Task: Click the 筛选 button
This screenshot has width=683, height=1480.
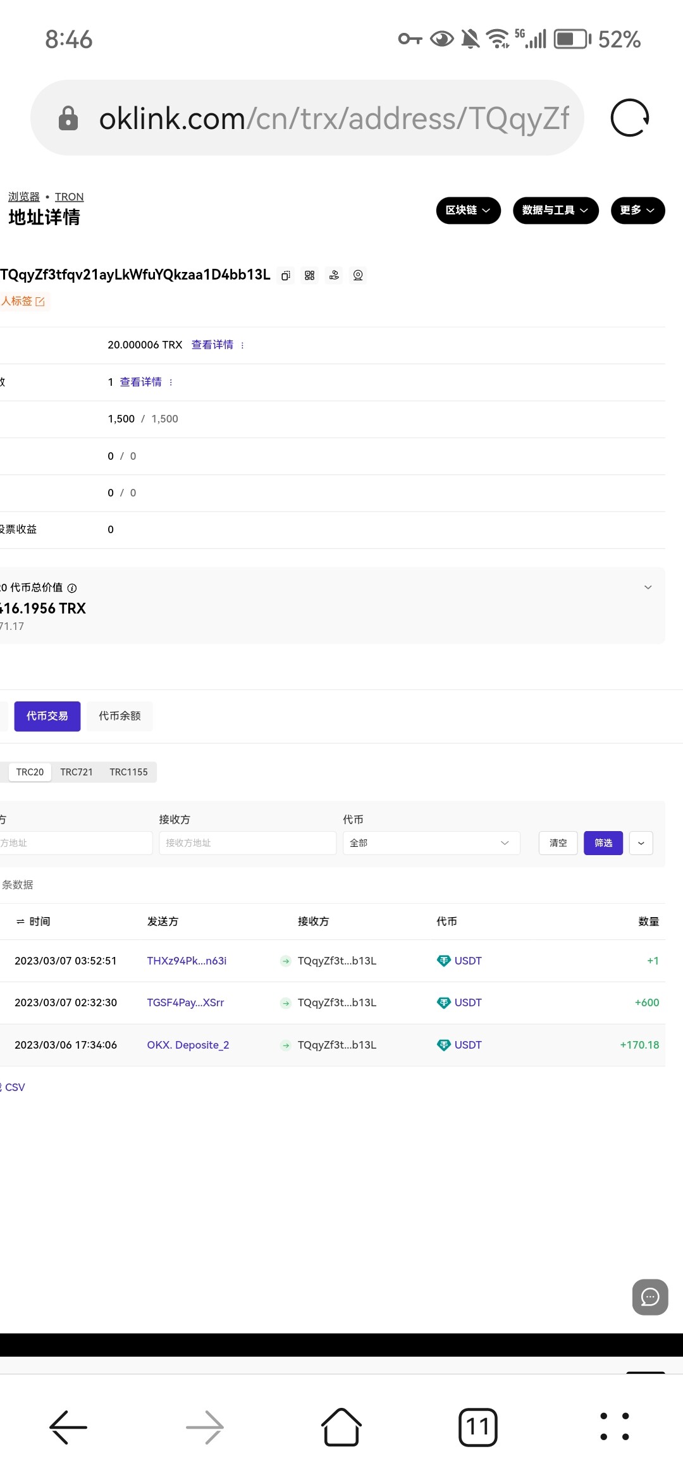Action: coord(603,843)
